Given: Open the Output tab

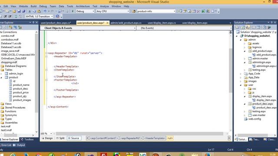Looking at the screenshot, I should pyautogui.click(x=19, y=145).
